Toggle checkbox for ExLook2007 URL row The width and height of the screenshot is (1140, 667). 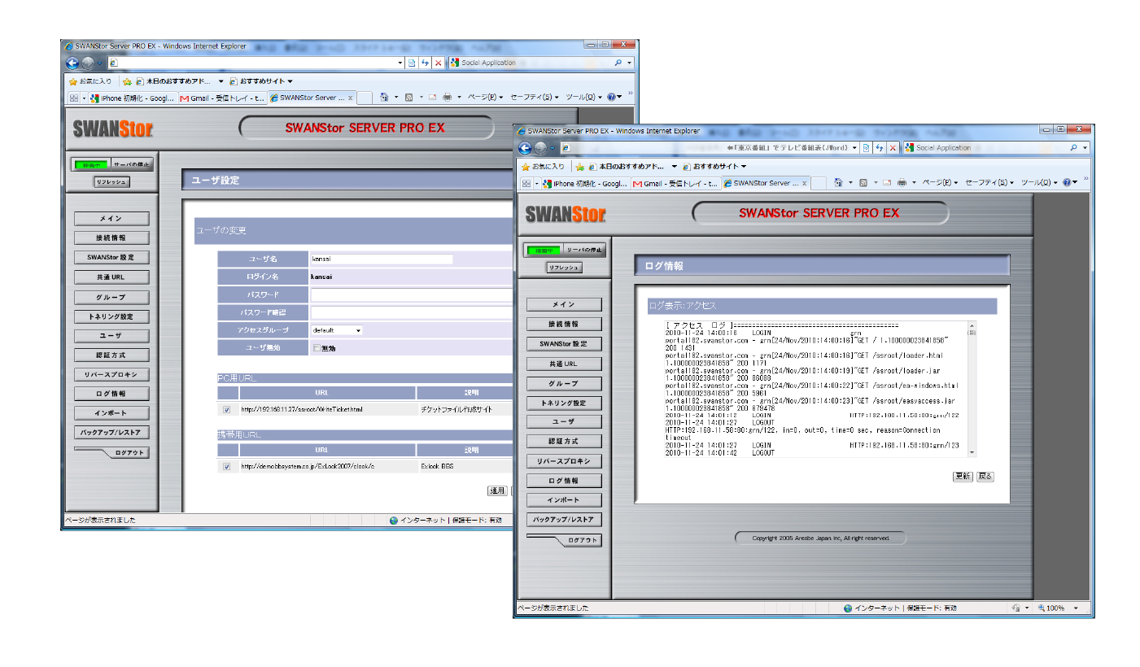coord(227,467)
